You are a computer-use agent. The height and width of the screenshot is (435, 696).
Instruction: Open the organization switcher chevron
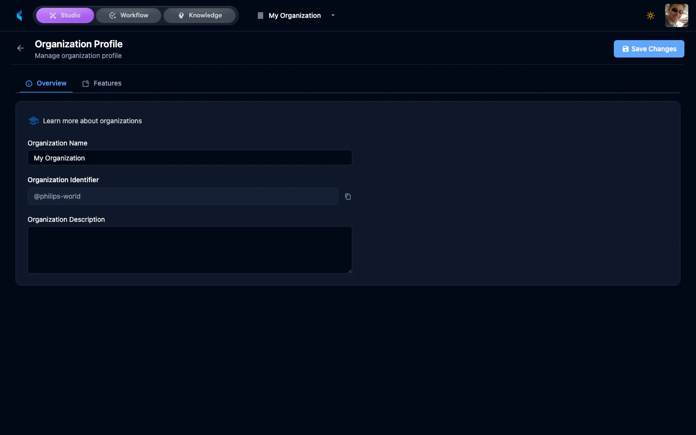(x=333, y=15)
